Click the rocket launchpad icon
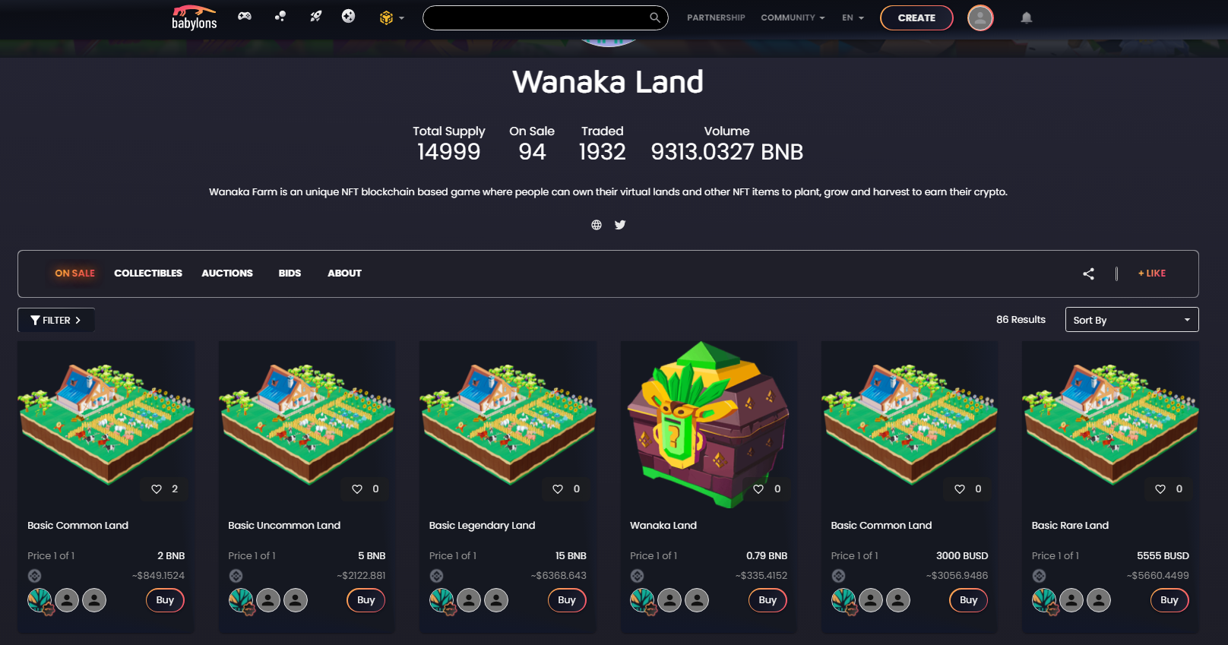1228x645 pixels. click(x=315, y=16)
